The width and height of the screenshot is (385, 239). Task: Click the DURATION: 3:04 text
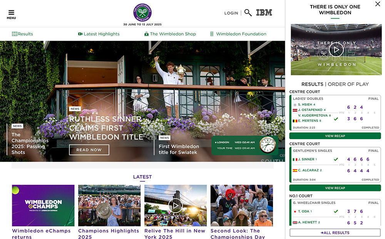[x=304, y=180]
